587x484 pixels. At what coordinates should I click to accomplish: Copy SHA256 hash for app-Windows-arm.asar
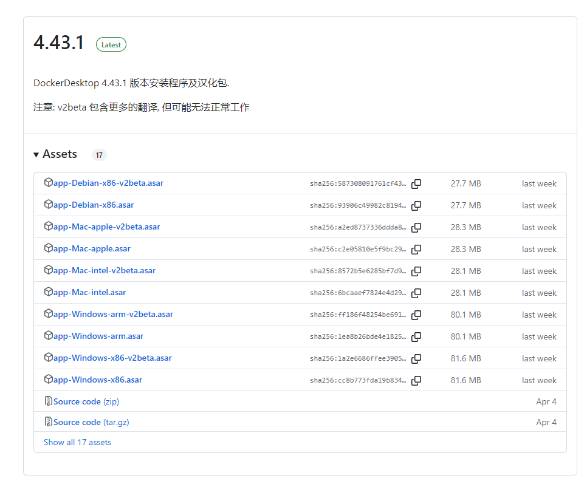click(x=416, y=336)
